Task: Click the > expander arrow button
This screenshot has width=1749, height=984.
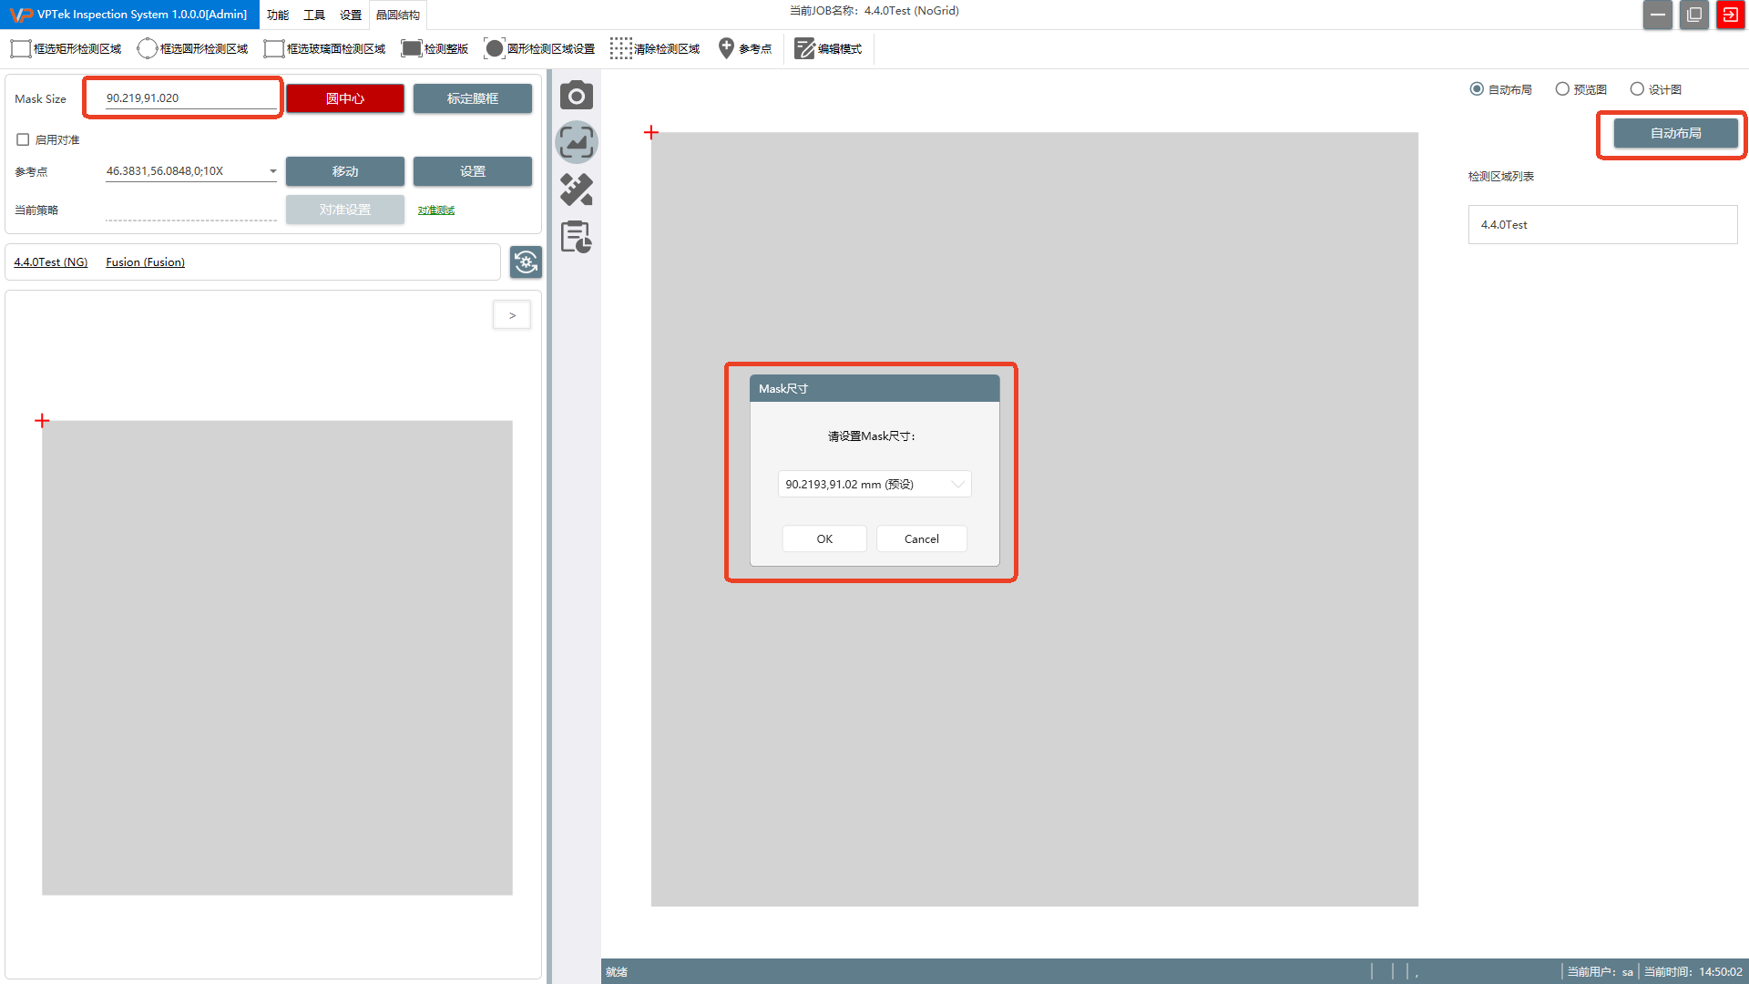Action: pyautogui.click(x=512, y=315)
